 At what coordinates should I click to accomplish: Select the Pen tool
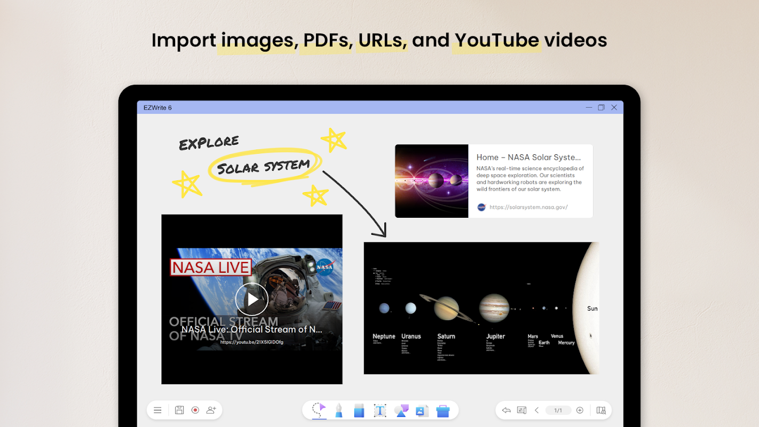coord(339,410)
